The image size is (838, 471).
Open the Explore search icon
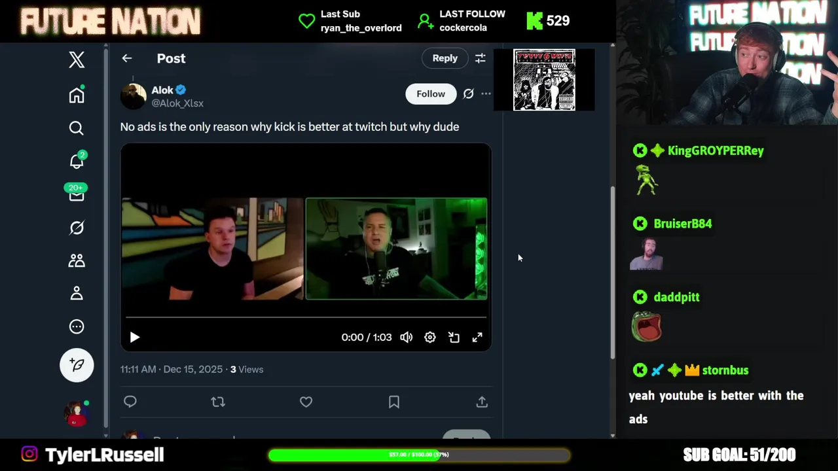[x=77, y=128]
